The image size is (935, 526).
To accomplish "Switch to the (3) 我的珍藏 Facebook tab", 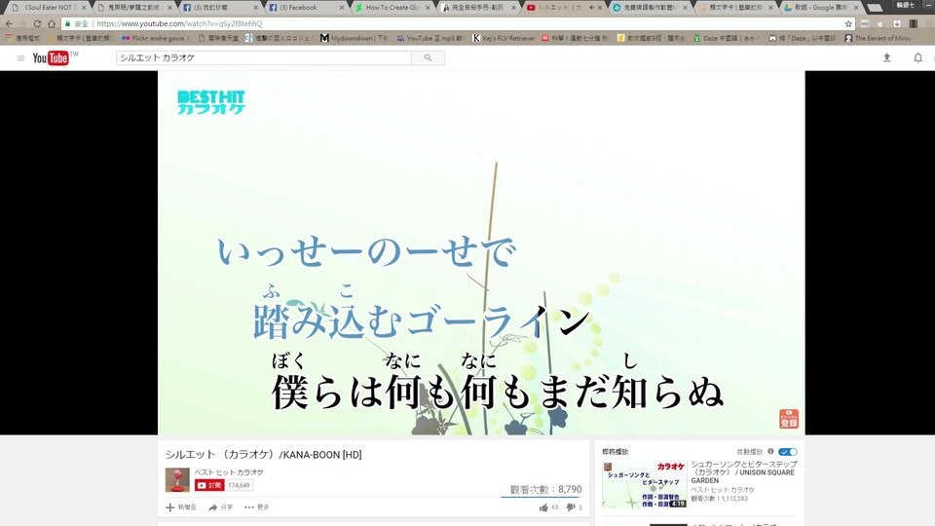I will point(219,8).
